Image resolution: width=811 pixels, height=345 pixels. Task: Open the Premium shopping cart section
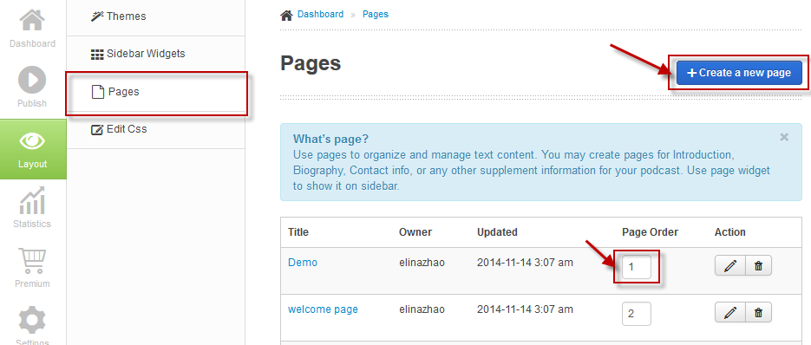tap(32, 268)
